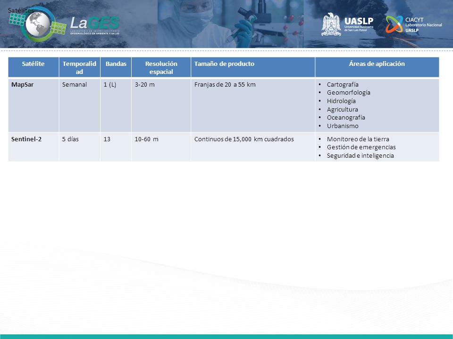This screenshot has height=339, width=453.
Task: Click the "UASLP" wordmark in the banner
Action: point(359,21)
